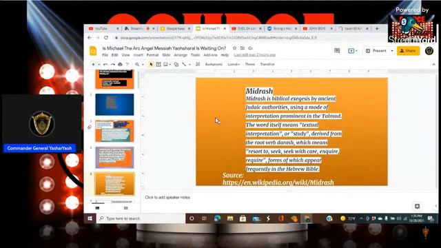Click the Undo arrow in the toolbar
The height and width of the screenshot is (248, 441).
pyautogui.click(x=105, y=64)
